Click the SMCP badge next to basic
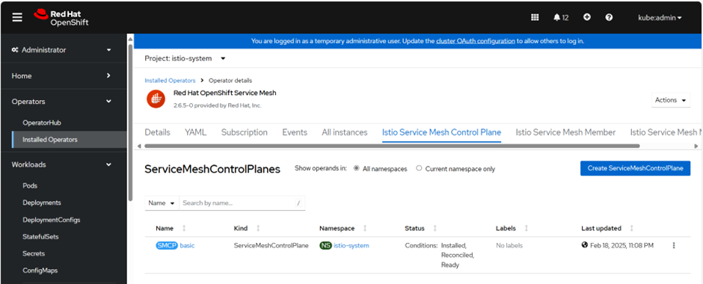This screenshot has height=284, width=703. click(x=167, y=245)
